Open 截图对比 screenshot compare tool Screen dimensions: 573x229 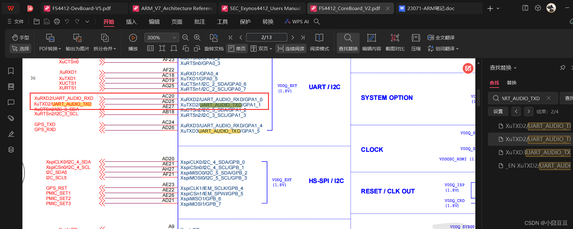coord(395,43)
